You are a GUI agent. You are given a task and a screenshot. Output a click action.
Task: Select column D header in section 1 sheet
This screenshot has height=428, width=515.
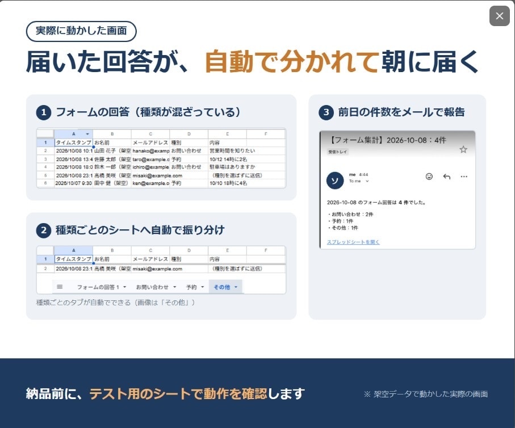(x=189, y=134)
